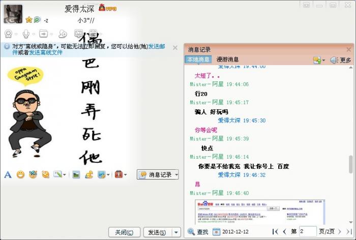Click the create discussion group icon
Screen dimensions: 356x240
63,34
